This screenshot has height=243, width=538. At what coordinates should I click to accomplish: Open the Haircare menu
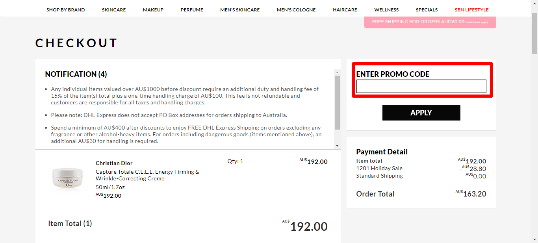tap(345, 10)
